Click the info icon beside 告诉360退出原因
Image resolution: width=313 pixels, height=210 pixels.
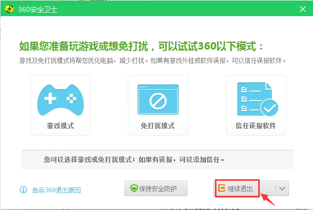point(23,190)
